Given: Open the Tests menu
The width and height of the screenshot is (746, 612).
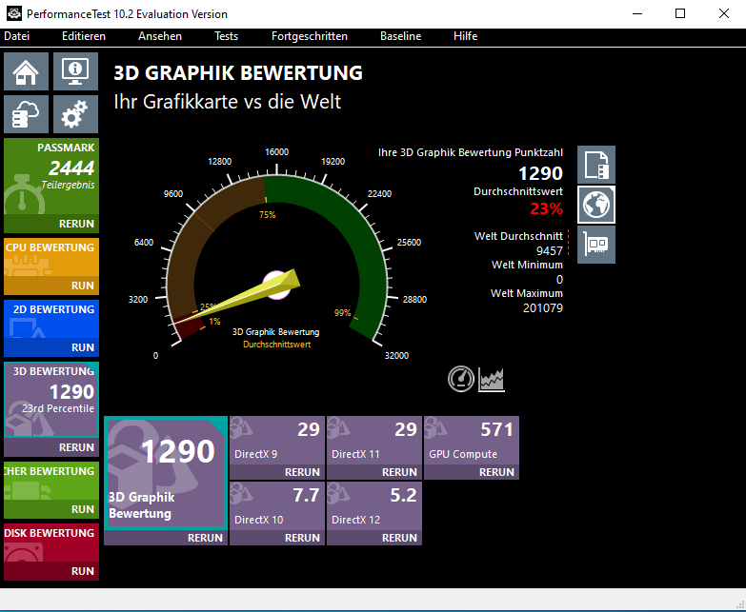Looking at the screenshot, I should 226,36.
